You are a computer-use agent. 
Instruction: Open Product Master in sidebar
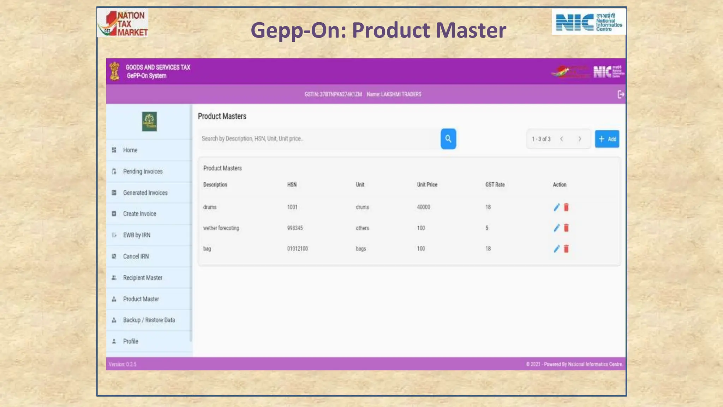pos(149,299)
